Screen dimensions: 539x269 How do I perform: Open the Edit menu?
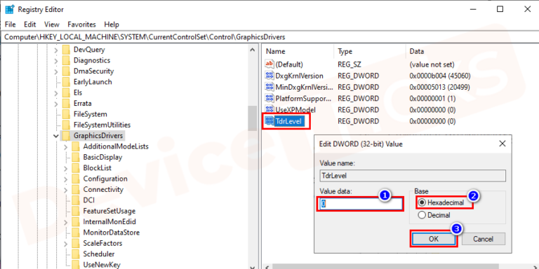point(30,25)
